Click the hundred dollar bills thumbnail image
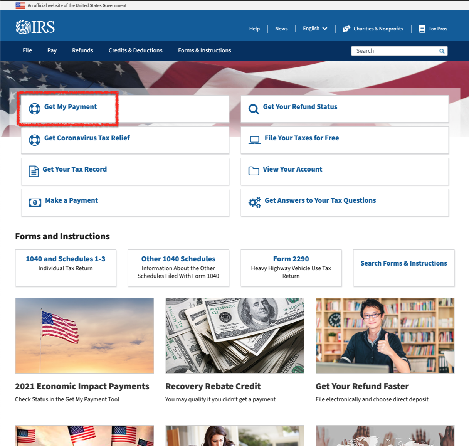Image resolution: width=469 pixels, height=446 pixels. (235, 336)
